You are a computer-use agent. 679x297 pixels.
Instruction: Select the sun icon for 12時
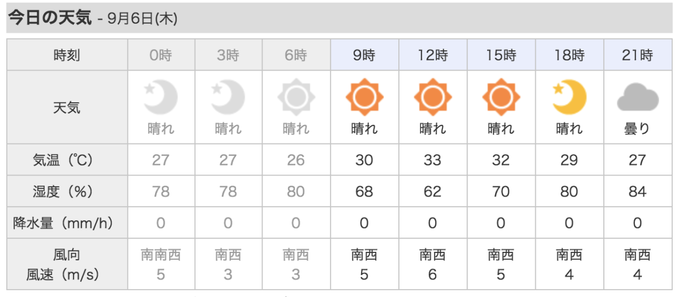(432, 97)
